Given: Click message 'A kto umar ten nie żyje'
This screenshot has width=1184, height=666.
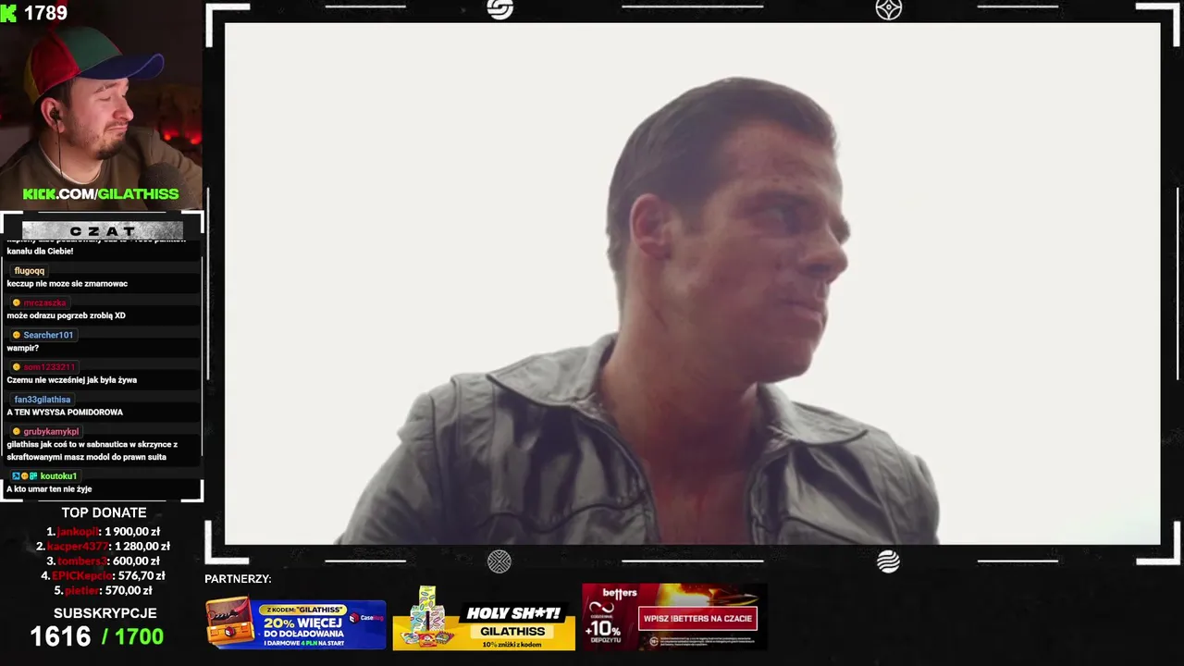Looking at the screenshot, I should coord(49,489).
